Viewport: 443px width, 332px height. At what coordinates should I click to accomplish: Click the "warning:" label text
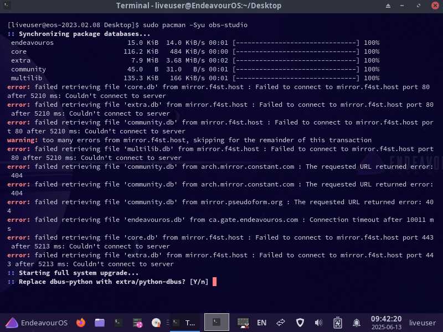pos(22,140)
